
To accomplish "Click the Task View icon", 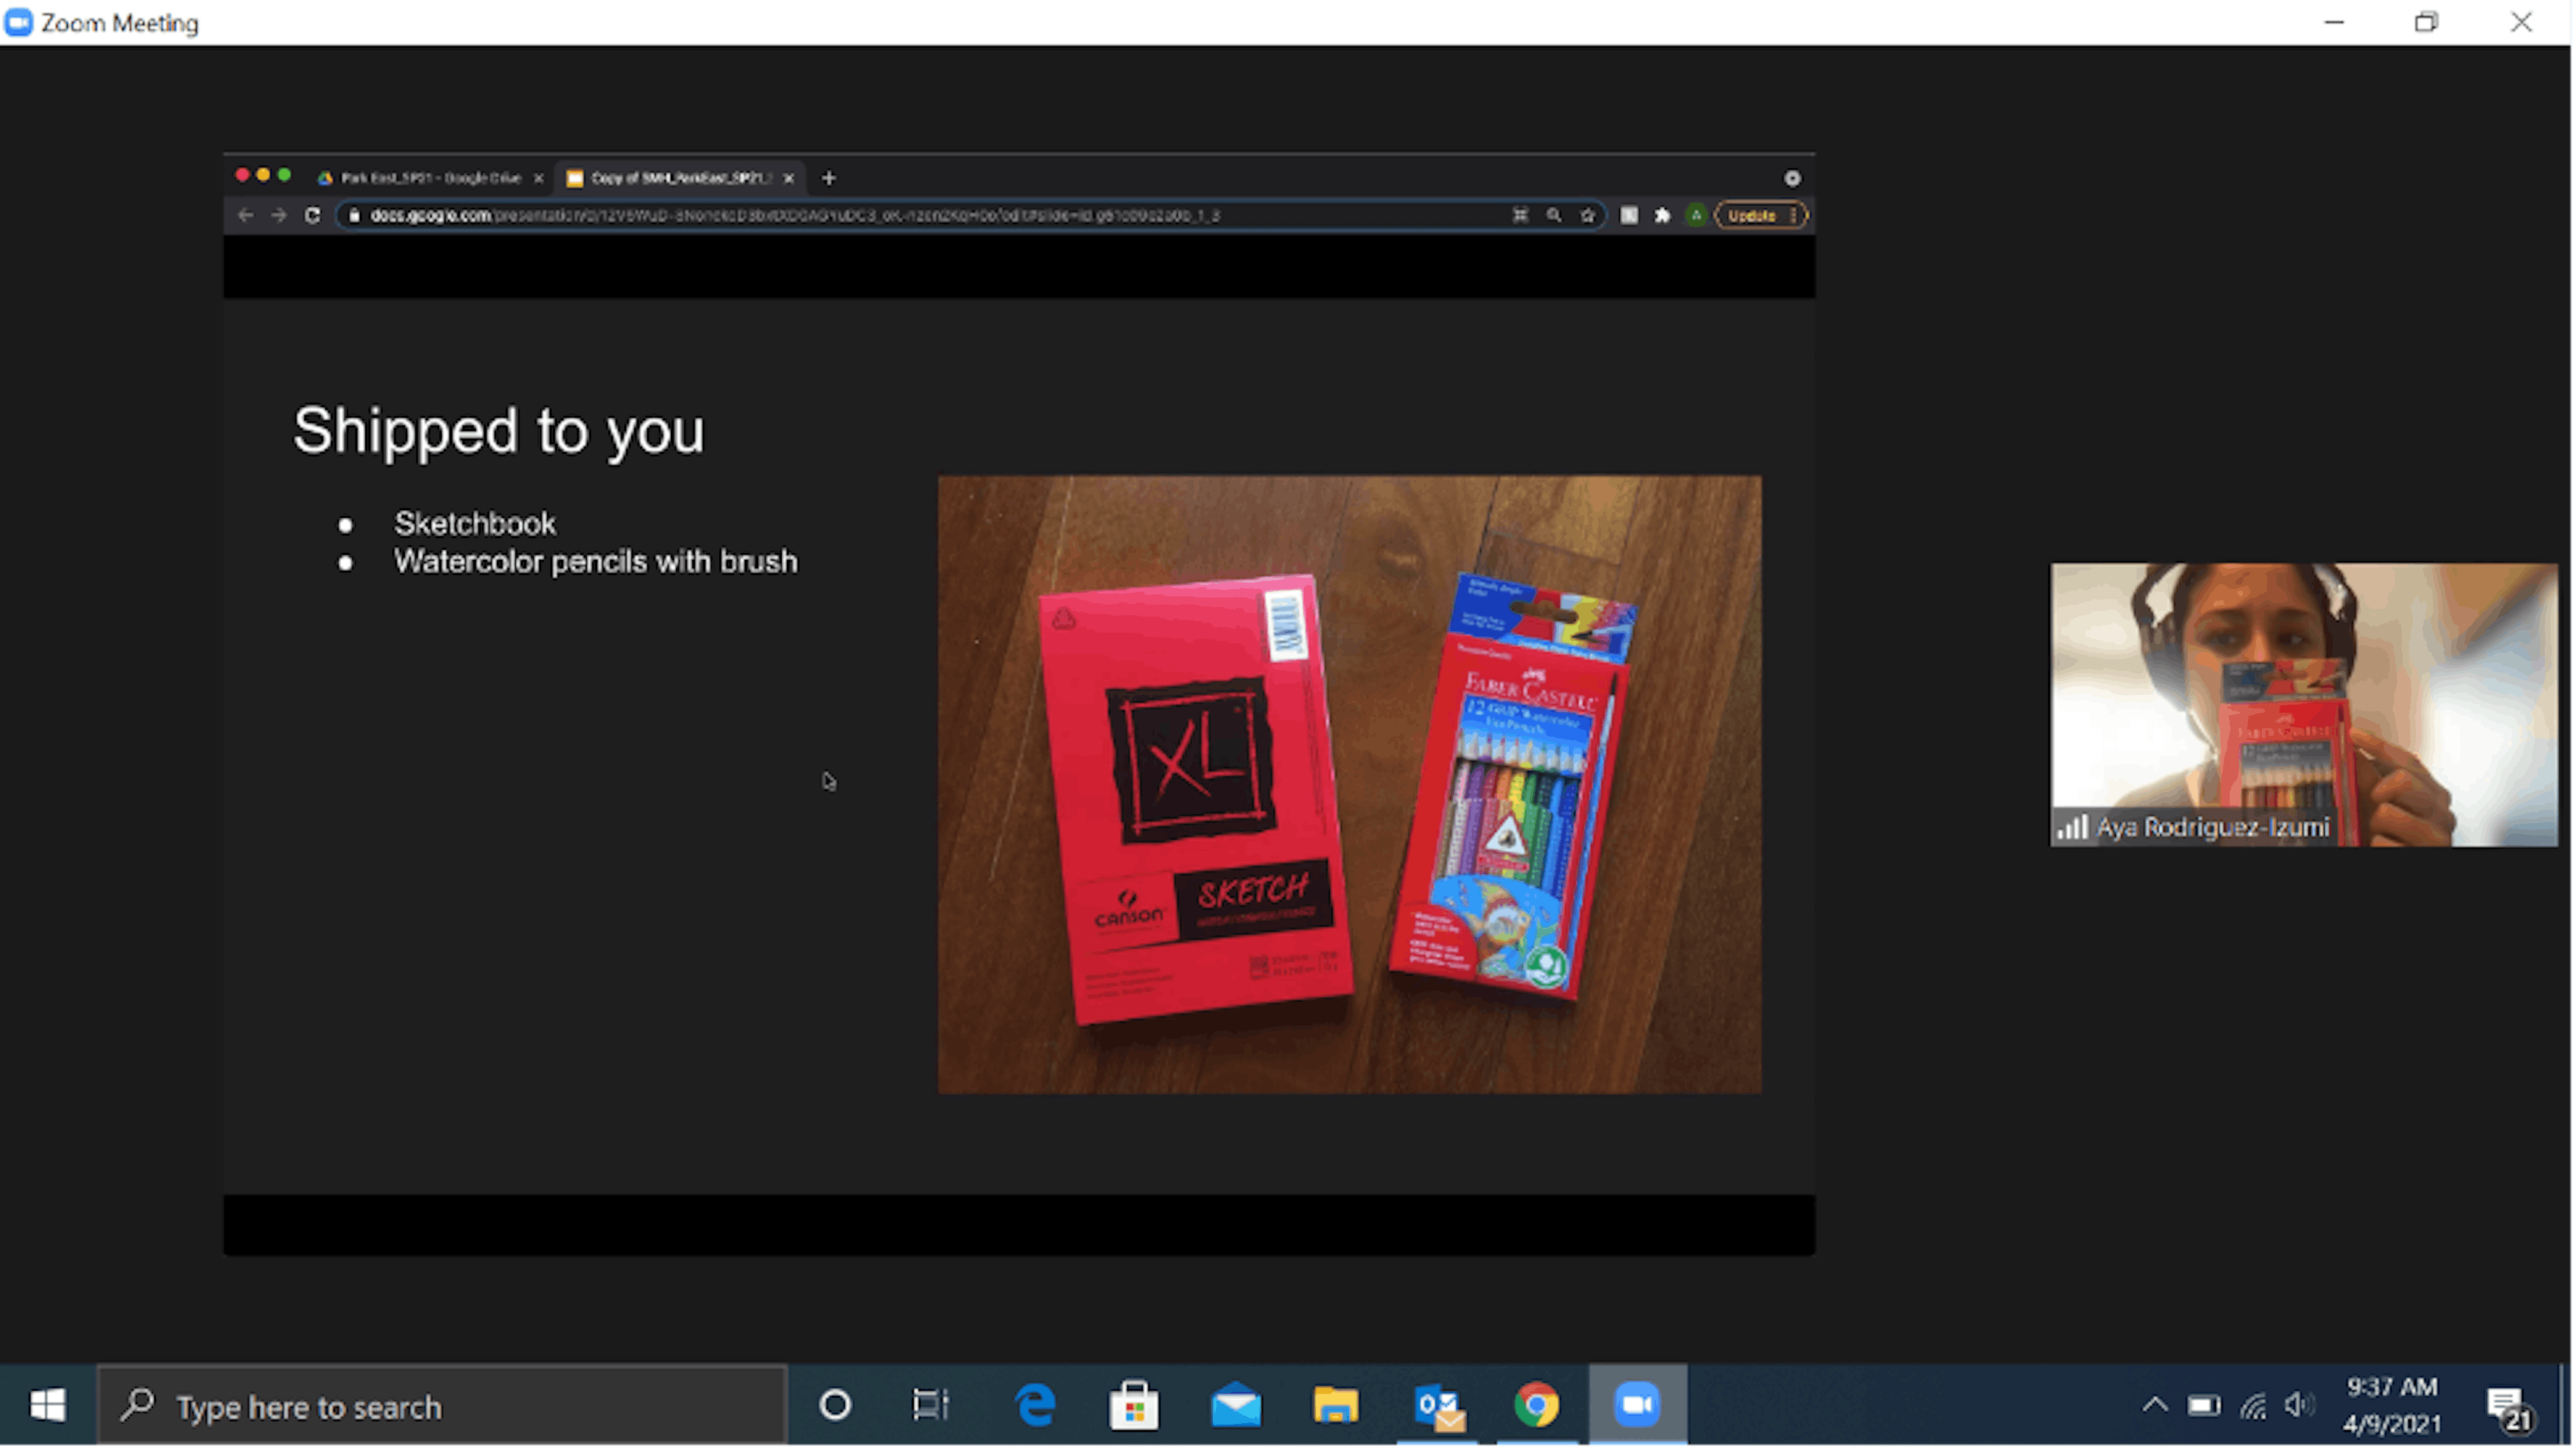I will 930,1405.
